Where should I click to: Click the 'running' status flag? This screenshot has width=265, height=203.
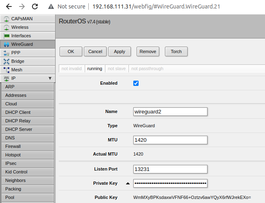coord(95,68)
